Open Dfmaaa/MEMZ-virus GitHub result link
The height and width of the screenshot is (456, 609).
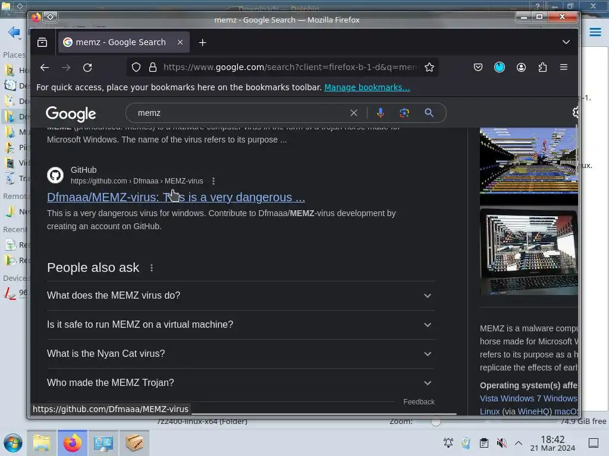pos(176,197)
